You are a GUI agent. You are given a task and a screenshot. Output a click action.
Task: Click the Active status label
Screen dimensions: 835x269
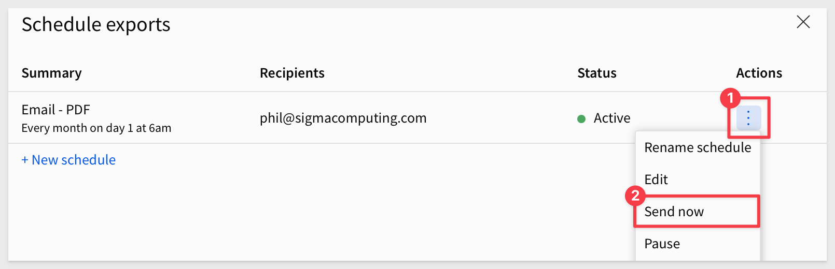click(x=612, y=118)
